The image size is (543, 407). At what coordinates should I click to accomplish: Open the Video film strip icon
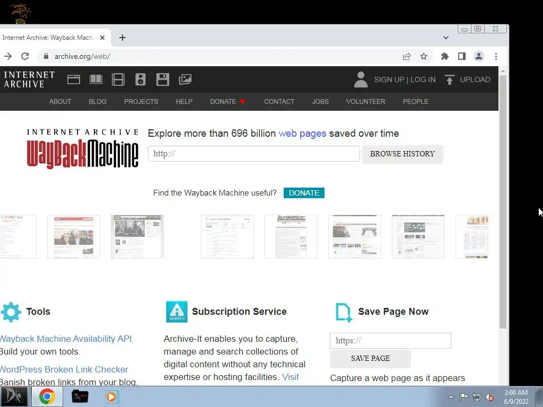[118, 79]
